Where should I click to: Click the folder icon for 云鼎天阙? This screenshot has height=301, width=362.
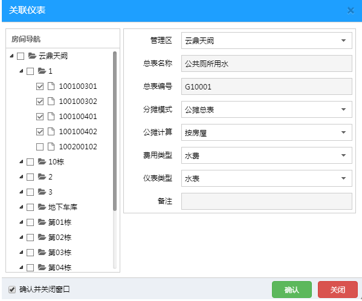(x=32, y=56)
